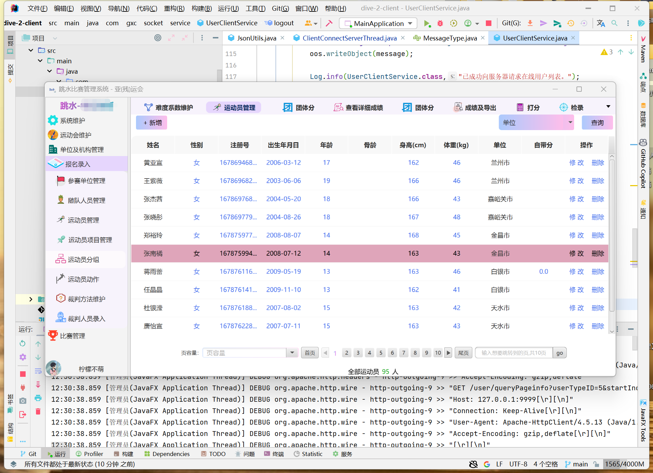Open the Git update project icon
653x473 pixels.
pyautogui.click(x=530, y=24)
